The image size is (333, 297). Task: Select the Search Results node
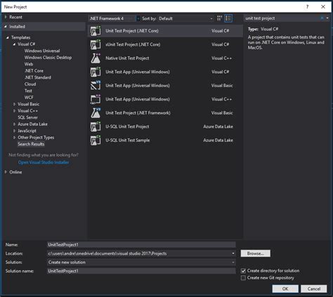[31, 144]
